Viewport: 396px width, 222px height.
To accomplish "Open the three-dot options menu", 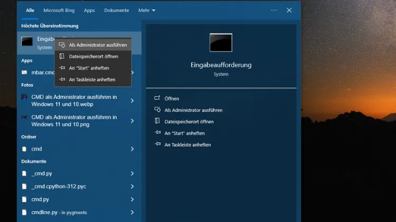I will tap(274, 11).
